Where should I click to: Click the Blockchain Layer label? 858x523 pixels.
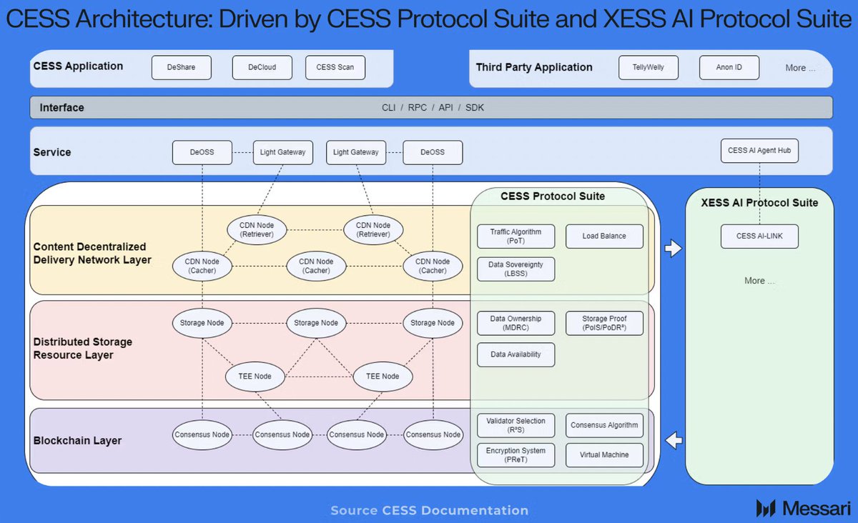click(77, 441)
